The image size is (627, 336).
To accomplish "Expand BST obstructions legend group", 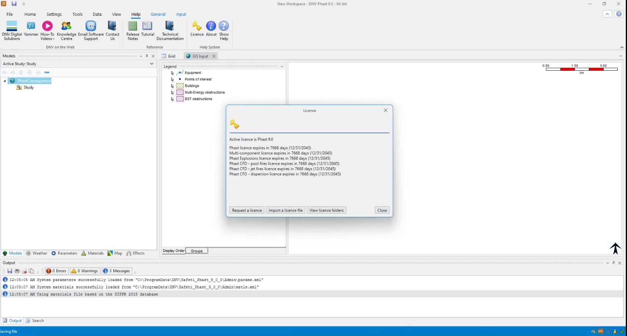I will coord(172,99).
